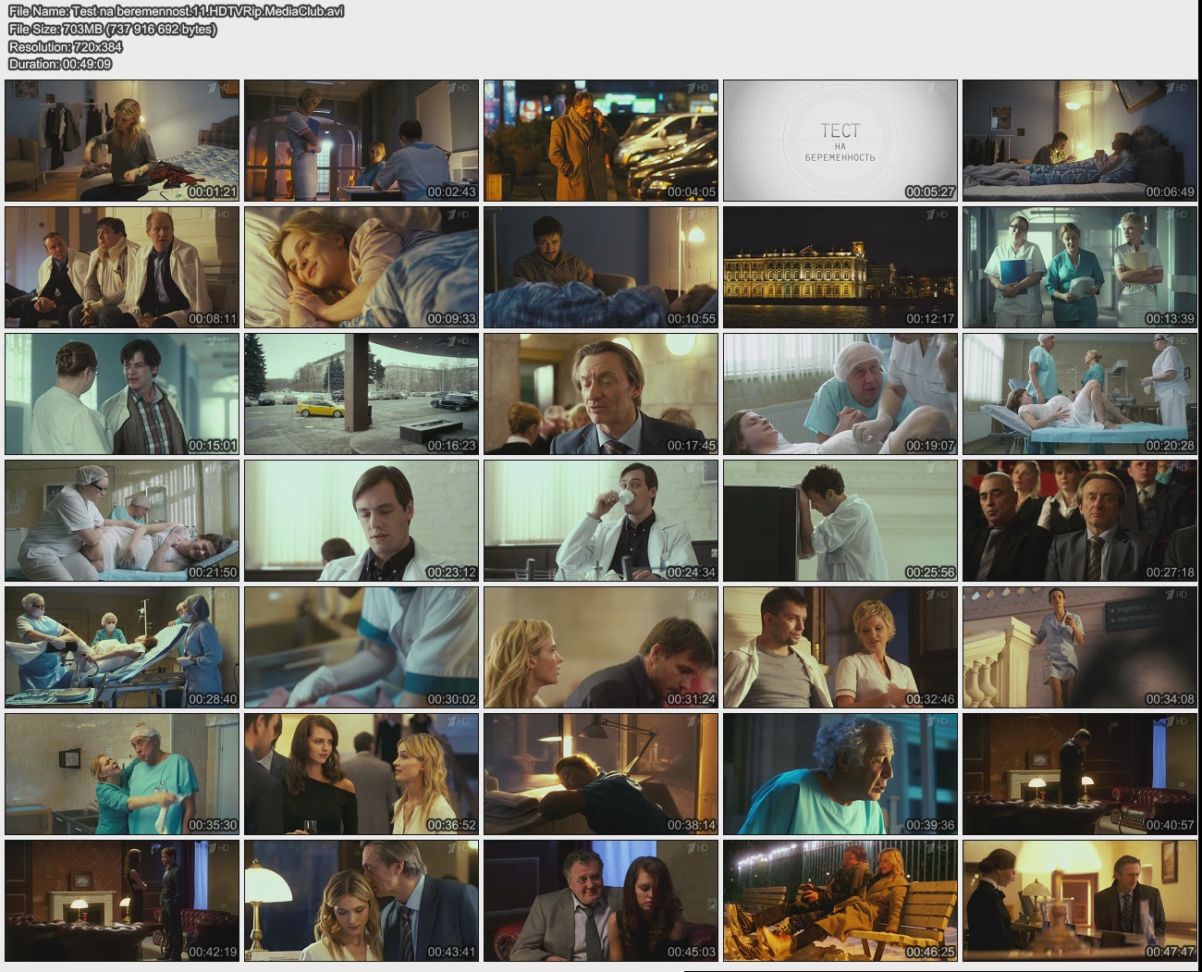Select the park bench frame at 00:46:25

coord(840,901)
